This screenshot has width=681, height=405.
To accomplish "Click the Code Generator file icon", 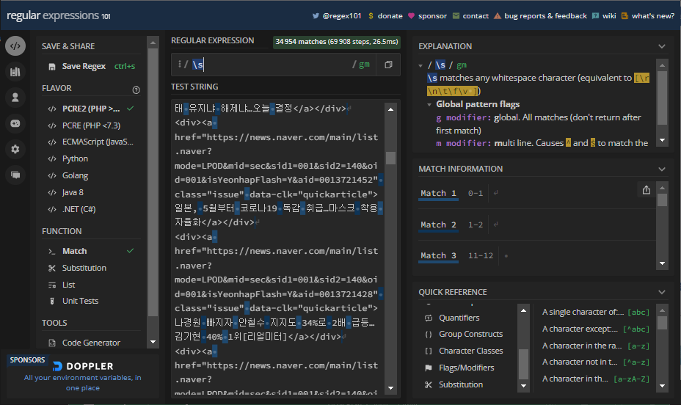I will (x=52, y=343).
